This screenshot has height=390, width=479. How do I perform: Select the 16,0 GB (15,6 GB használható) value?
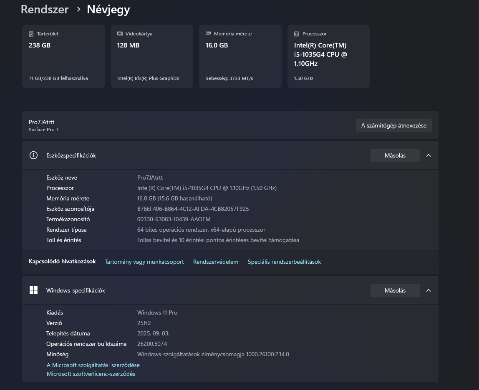(x=175, y=198)
